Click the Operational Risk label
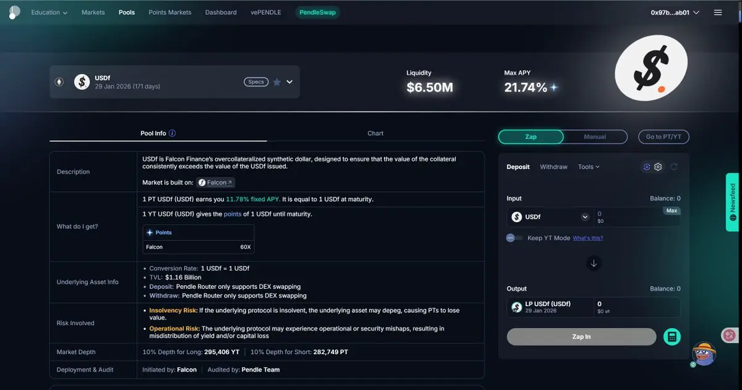742x390 pixels. tap(175, 329)
